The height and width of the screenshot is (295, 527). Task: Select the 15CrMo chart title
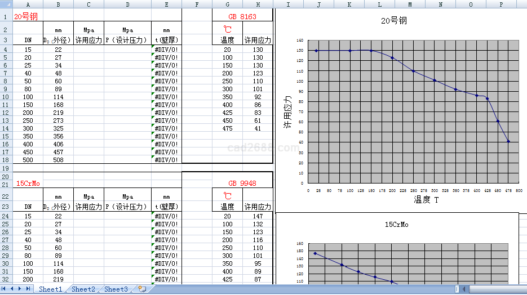point(396,224)
